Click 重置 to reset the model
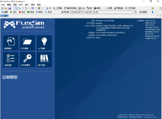Image resolution: width=162 pixels, height=119 pixels. 5,12
